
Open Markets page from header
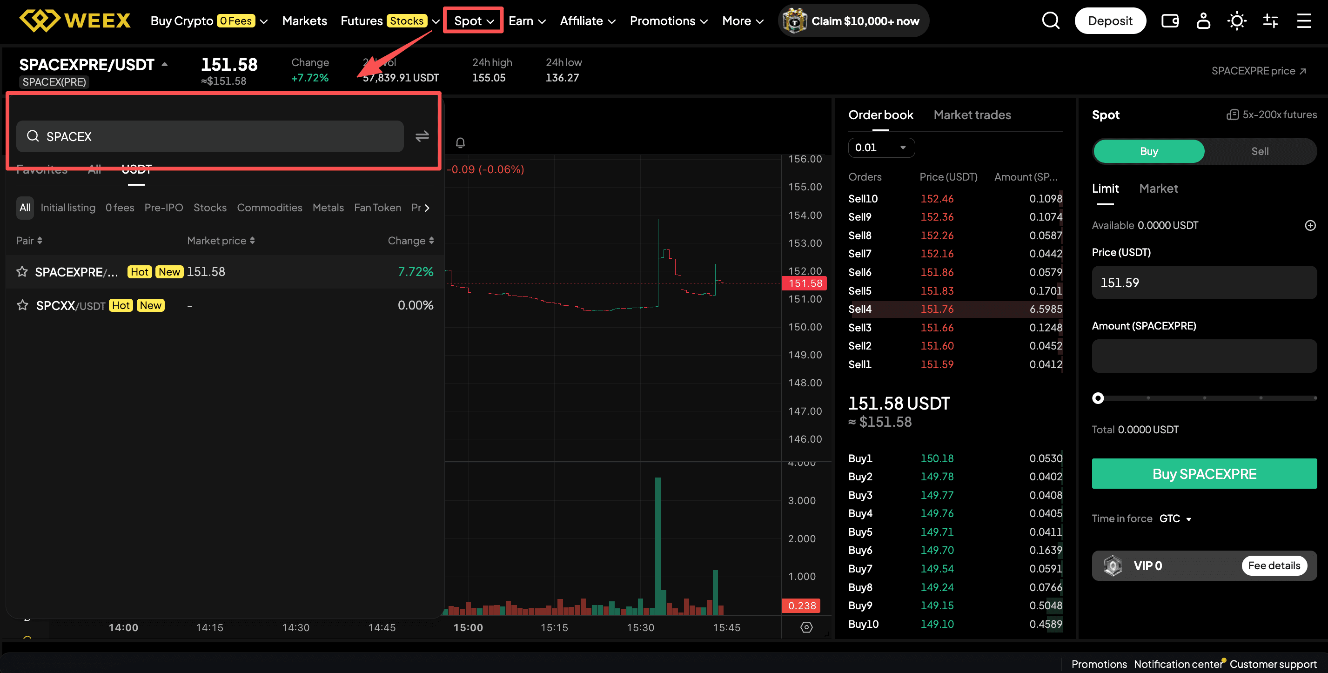tap(304, 20)
